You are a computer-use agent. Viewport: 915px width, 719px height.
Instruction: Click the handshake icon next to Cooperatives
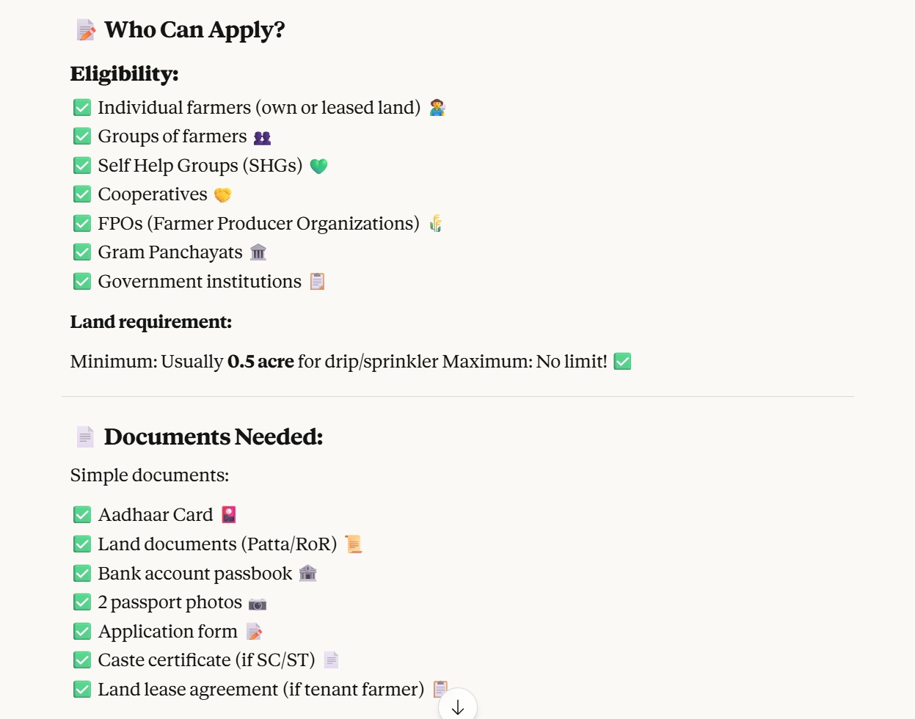pyautogui.click(x=222, y=195)
